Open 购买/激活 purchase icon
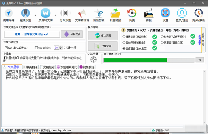 click(199, 15)
